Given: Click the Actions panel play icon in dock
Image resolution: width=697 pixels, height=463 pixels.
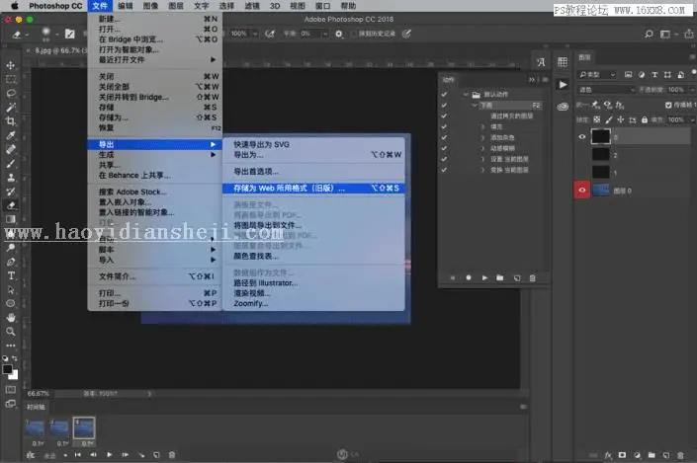Looking at the screenshot, I should 563,84.
